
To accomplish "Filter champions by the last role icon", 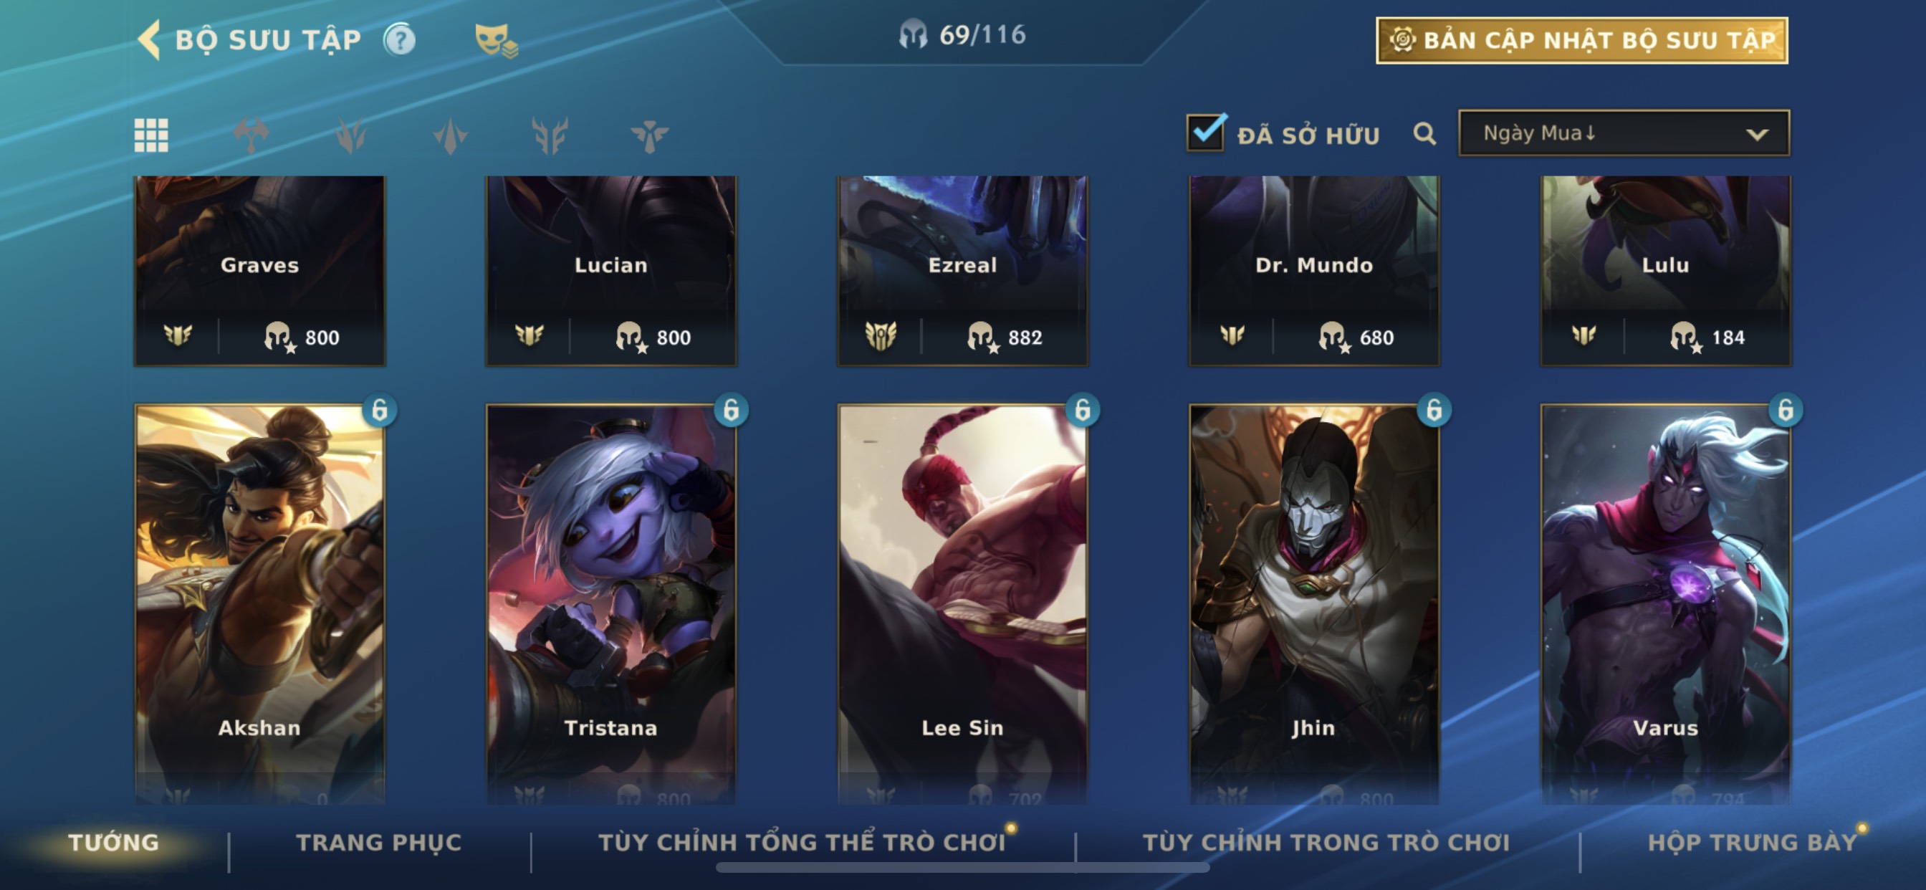I will [649, 135].
